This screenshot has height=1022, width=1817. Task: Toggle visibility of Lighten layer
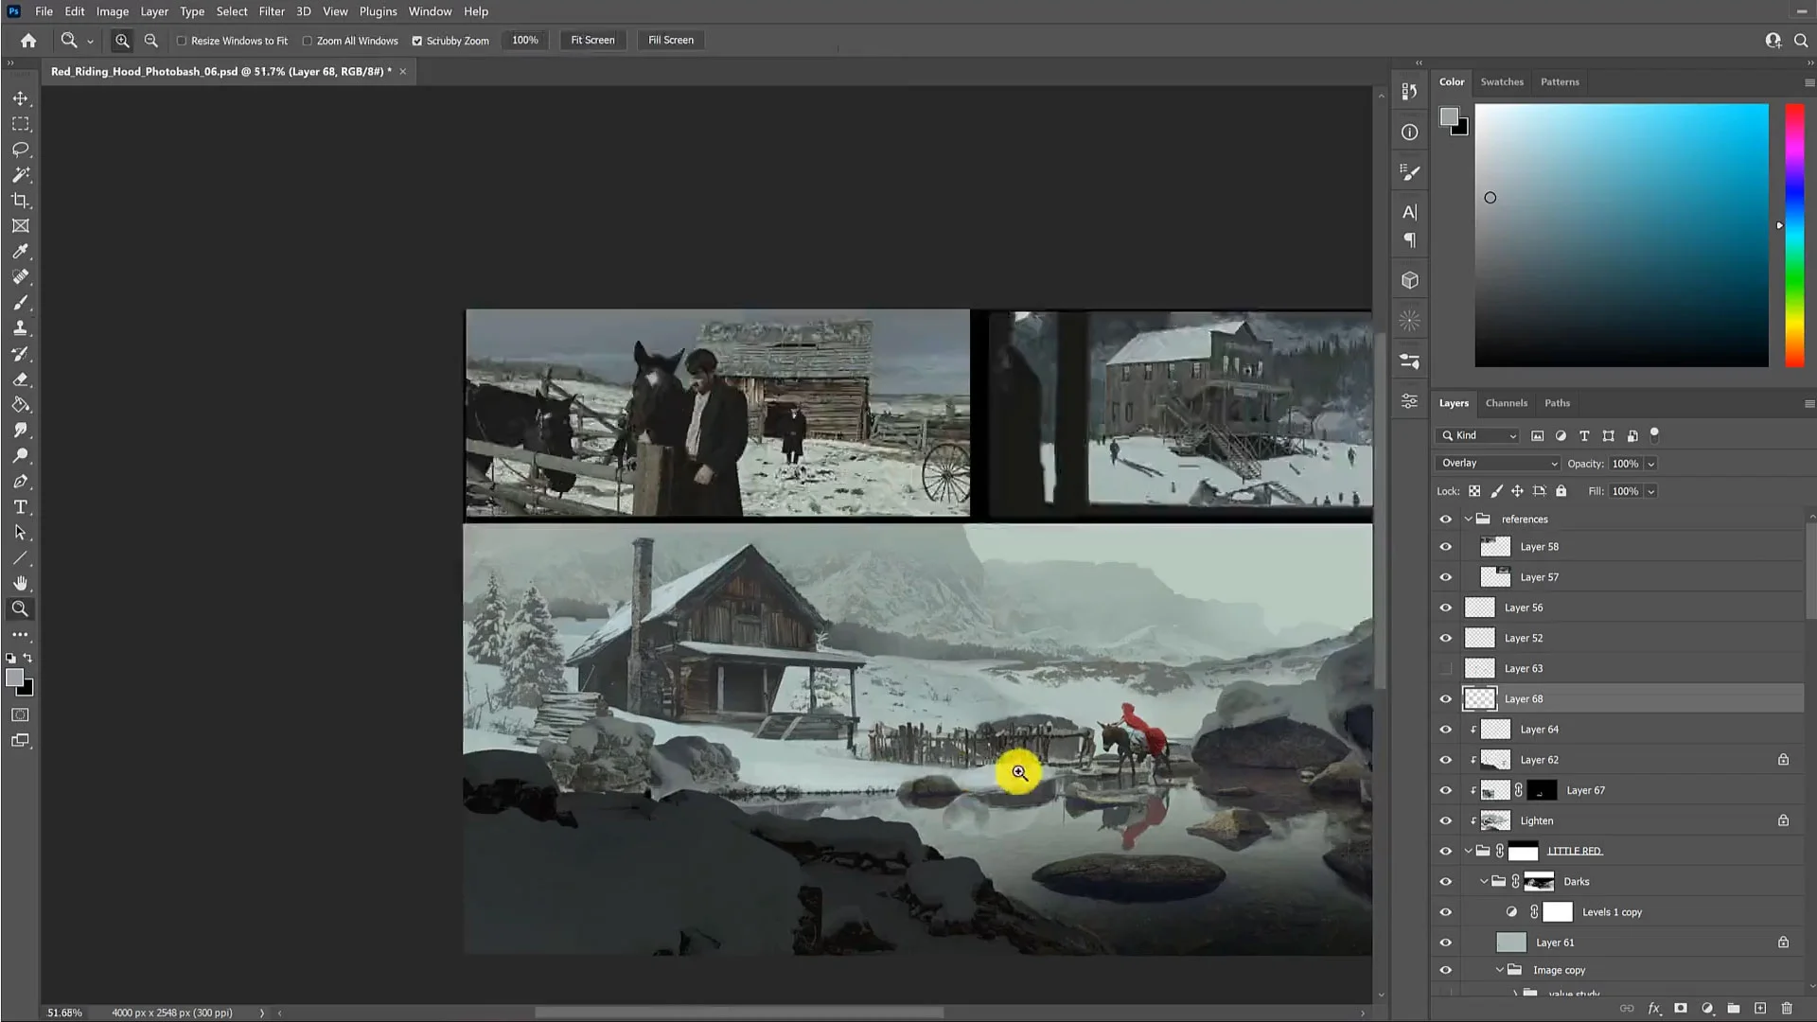[x=1445, y=821]
